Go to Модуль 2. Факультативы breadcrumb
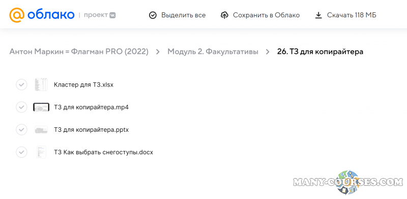 (x=213, y=52)
